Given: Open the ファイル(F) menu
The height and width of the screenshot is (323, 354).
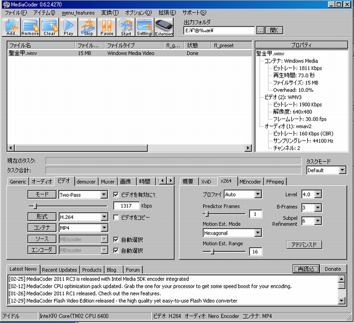Looking at the screenshot, I should (16, 12).
